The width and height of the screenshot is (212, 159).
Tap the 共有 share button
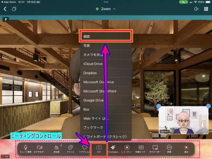(99, 149)
